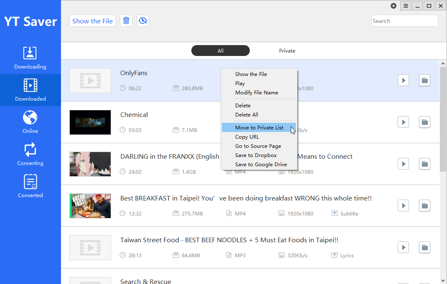Screen dimensions: 447x284
Task: Click the Taiwan Street Food placeholder thumbnail
Action: point(90,248)
